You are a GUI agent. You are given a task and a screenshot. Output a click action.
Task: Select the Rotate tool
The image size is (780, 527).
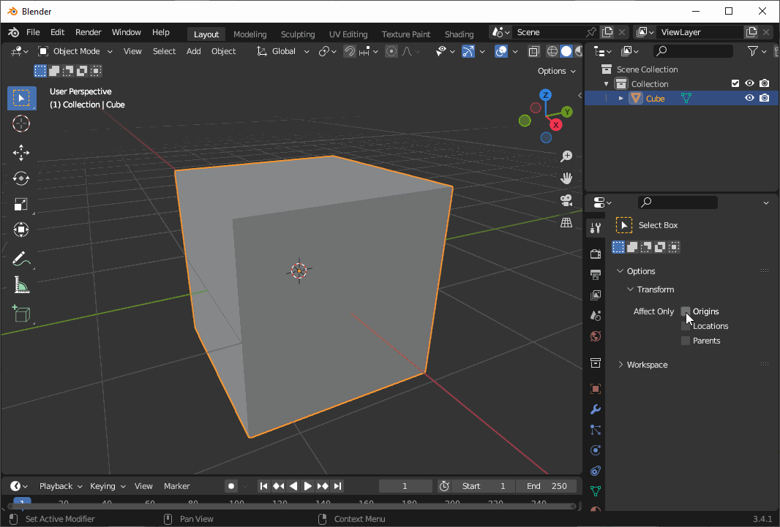pyautogui.click(x=20, y=178)
